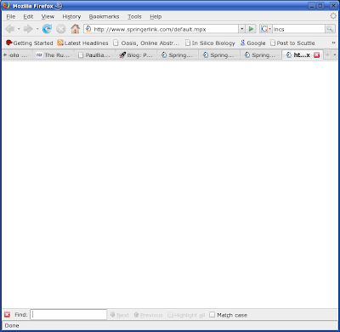The height and width of the screenshot is (332, 340).
Task: Click the Done status bar text
Action: coord(12,326)
